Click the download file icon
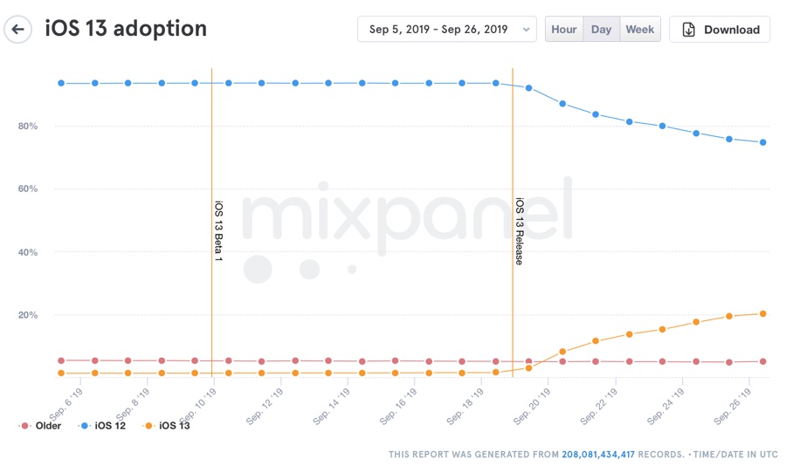Viewport: 786px width, 466px height. pos(689,30)
